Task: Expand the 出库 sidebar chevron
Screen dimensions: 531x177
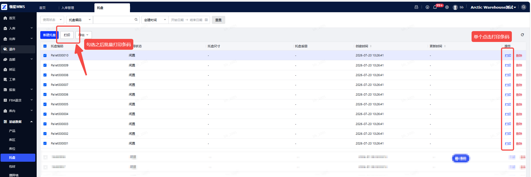Action: (x=31, y=39)
